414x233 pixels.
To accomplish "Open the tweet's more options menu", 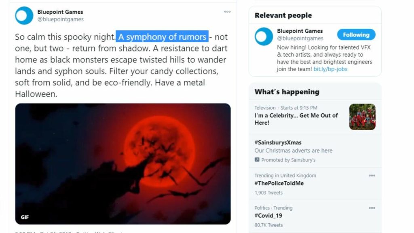I will pyautogui.click(x=227, y=12).
